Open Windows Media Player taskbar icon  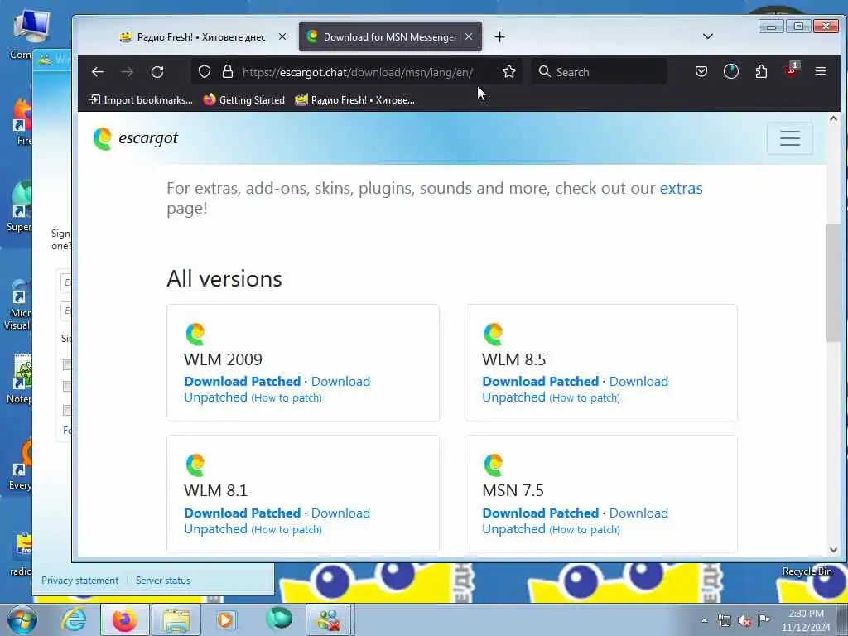226,619
